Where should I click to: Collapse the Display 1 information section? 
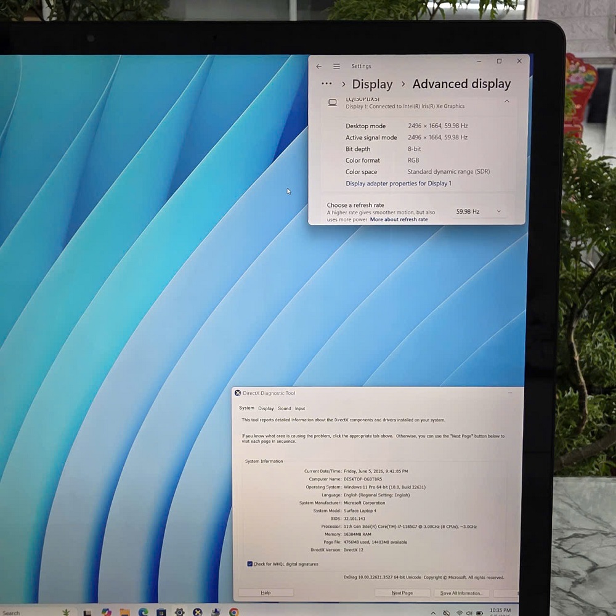tap(507, 102)
